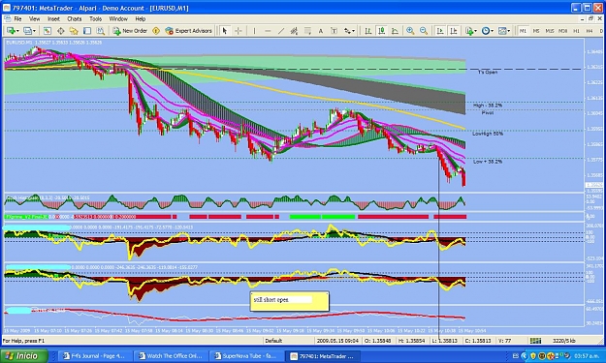606x363 pixels.
Task: Open the chart window system menu icon
Action: [8, 18]
